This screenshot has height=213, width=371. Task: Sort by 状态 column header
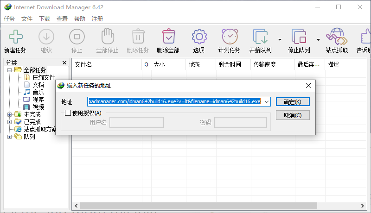201,64
